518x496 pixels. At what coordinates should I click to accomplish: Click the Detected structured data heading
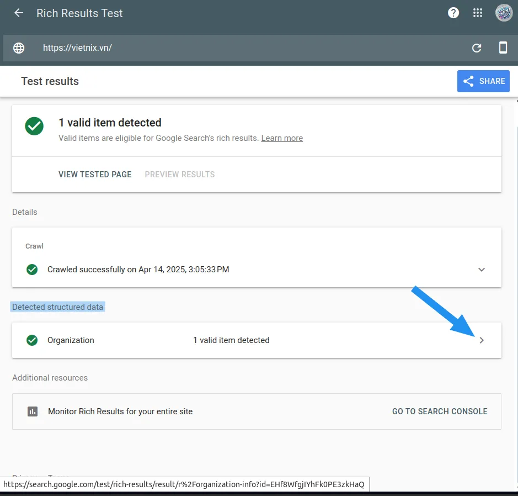coord(58,307)
